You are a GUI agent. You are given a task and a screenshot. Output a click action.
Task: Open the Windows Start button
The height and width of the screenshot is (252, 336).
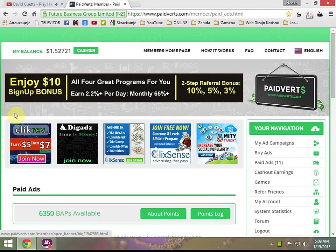coord(8,244)
